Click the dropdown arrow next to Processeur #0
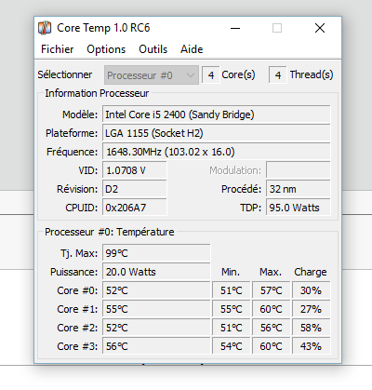The image size is (372, 390). pos(191,75)
